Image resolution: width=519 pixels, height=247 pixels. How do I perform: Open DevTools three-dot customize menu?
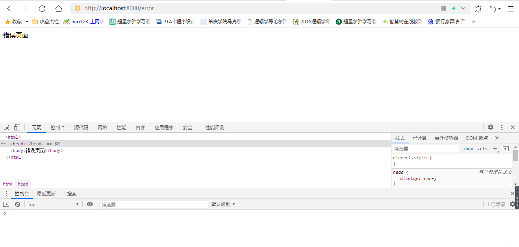[x=502, y=127]
